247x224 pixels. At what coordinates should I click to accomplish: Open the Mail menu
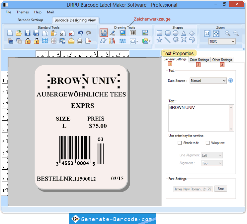(x=50, y=12)
